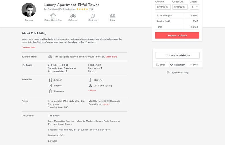Click the Kitchen utensils icon

tap(50, 80)
